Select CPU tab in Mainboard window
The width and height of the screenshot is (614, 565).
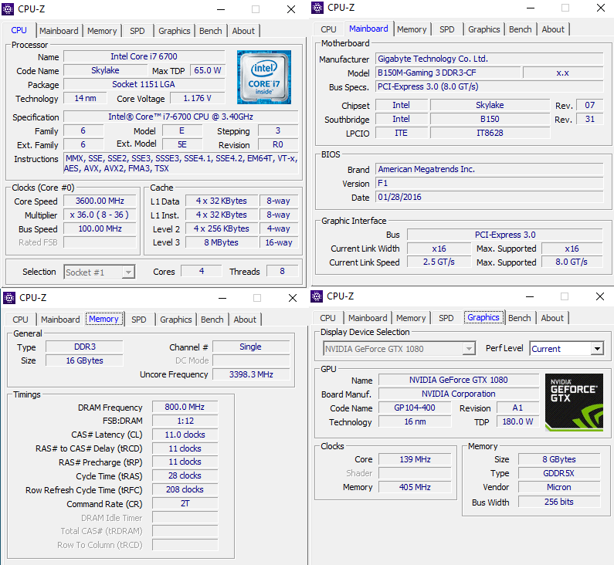(328, 29)
